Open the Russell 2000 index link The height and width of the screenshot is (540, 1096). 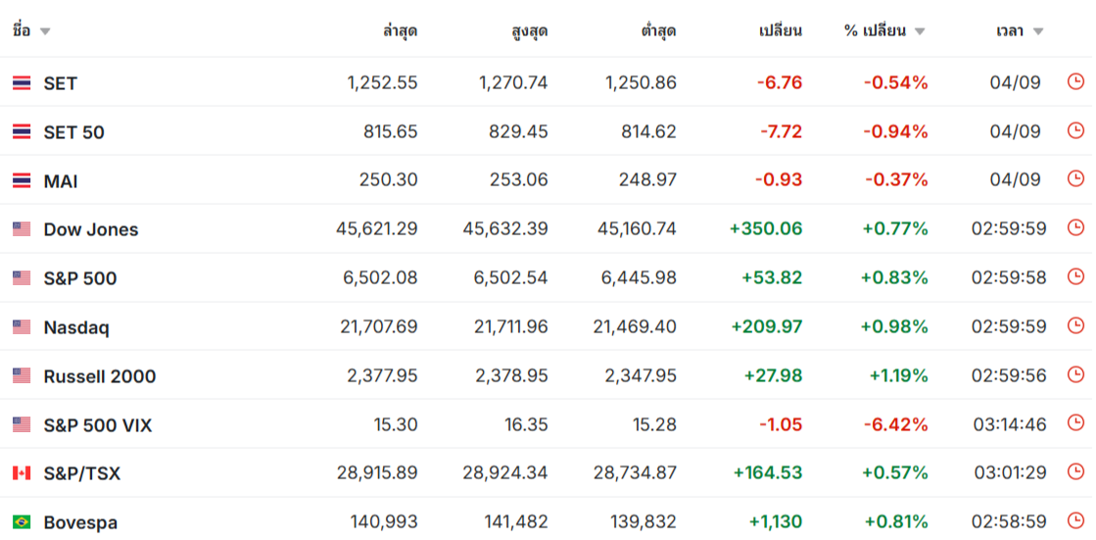point(100,376)
